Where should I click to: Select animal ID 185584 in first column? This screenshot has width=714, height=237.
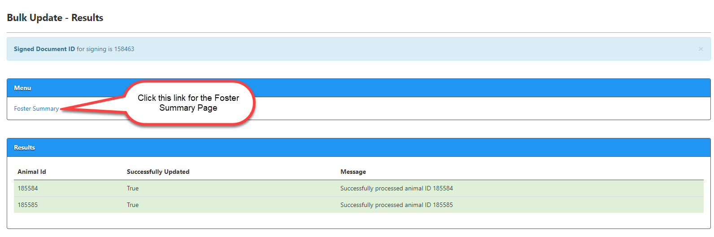[x=28, y=188]
